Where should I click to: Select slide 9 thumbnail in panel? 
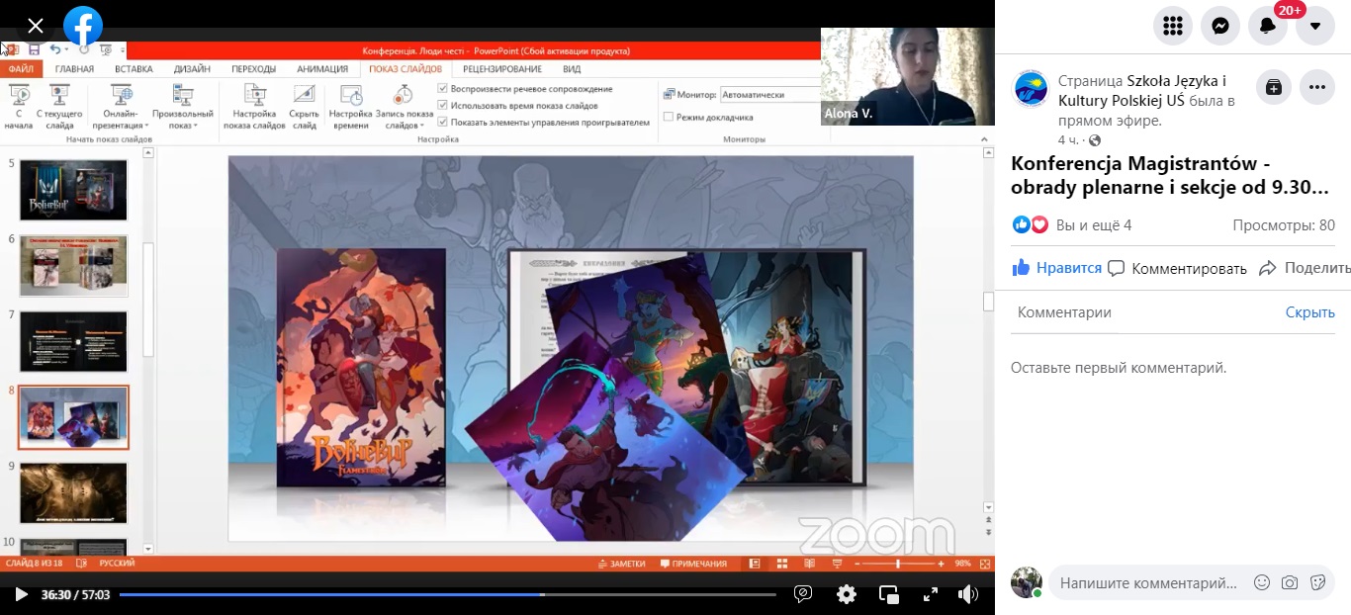[73, 492]
